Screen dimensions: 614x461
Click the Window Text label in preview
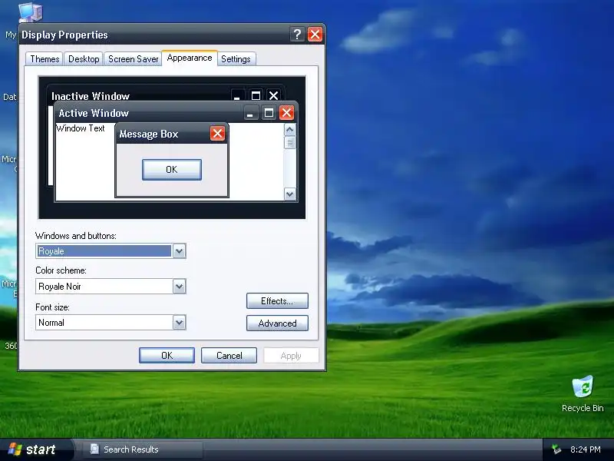[81, 128]
